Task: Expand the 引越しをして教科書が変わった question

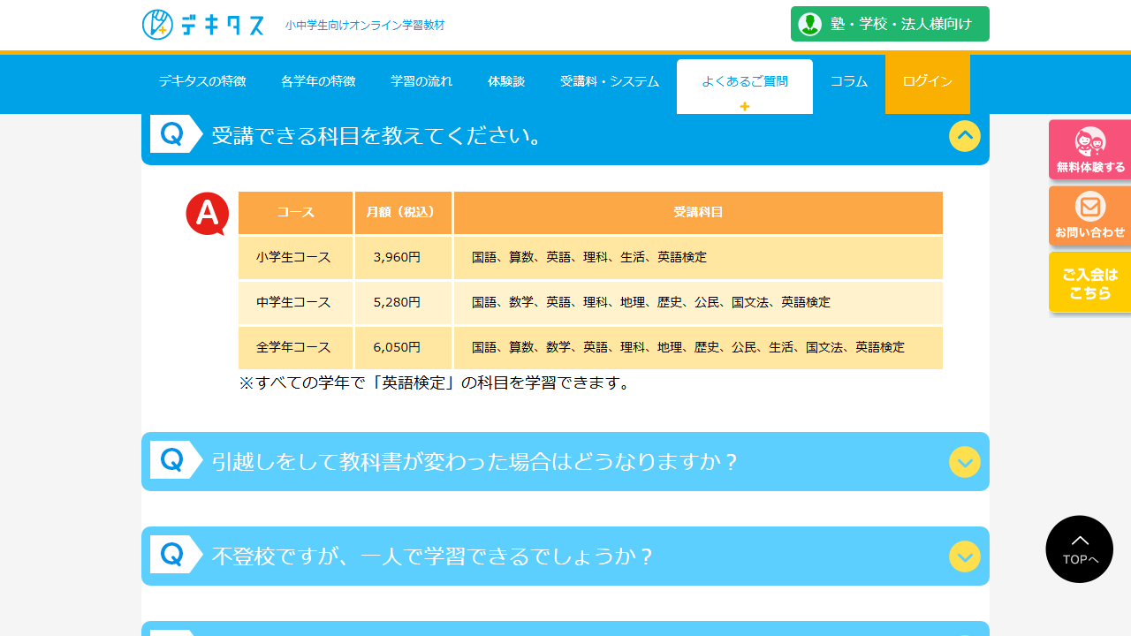Action: (x=965, y=462)
